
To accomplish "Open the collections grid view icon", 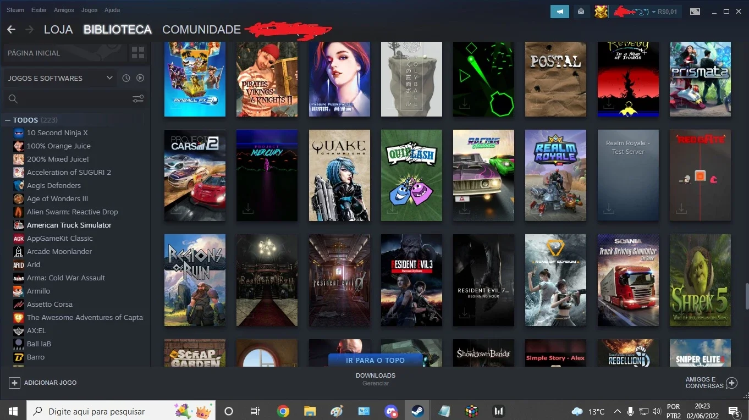I will click(138, 53).
